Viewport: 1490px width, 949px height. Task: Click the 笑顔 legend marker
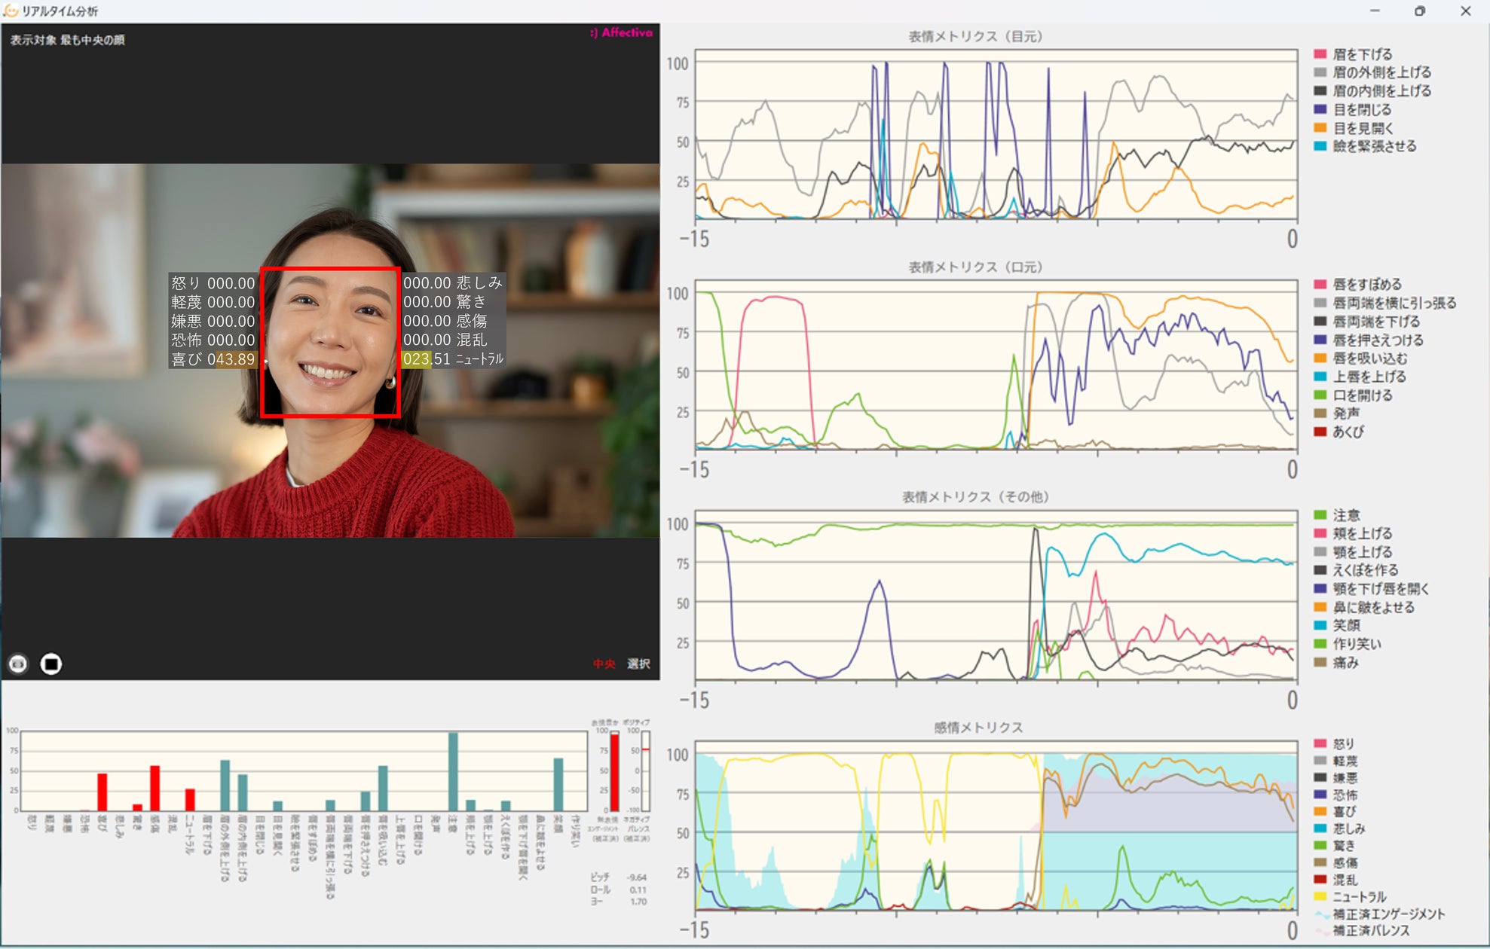(1320, 625)
